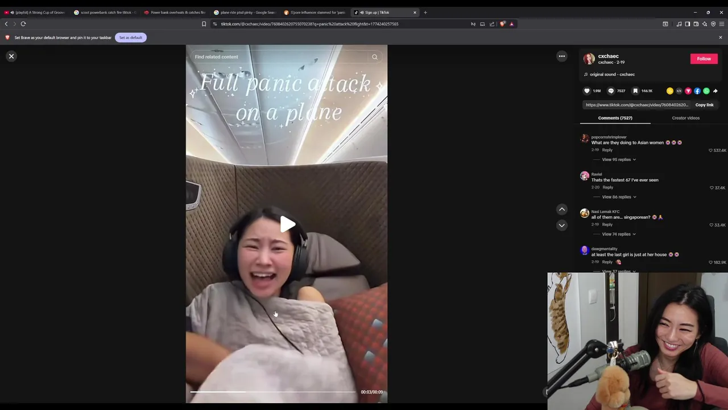728x410 pixels.
Task: Go back with browser back arrow
Action: point(6,24)
